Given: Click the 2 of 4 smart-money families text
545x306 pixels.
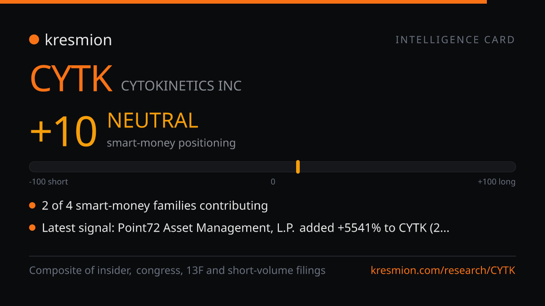Looking at the screenshot, I should 155,206.
